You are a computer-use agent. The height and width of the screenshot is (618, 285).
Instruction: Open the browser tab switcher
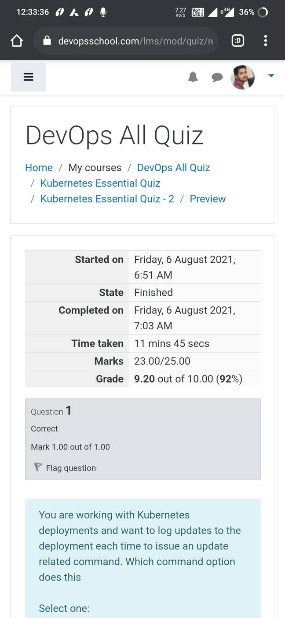pyautogui.click(x=238, y=41)
